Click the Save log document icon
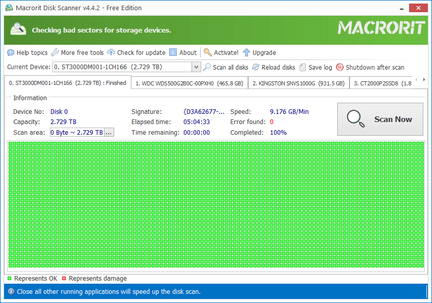Image resolution: width=432 pixels, height=303 pixels. 303,67
